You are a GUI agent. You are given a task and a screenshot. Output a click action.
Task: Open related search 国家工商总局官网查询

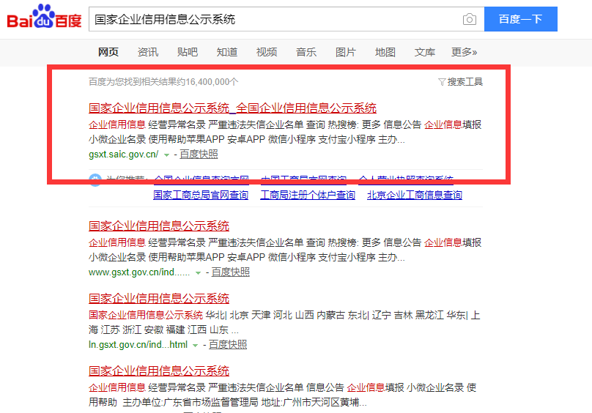pos(201,196)
